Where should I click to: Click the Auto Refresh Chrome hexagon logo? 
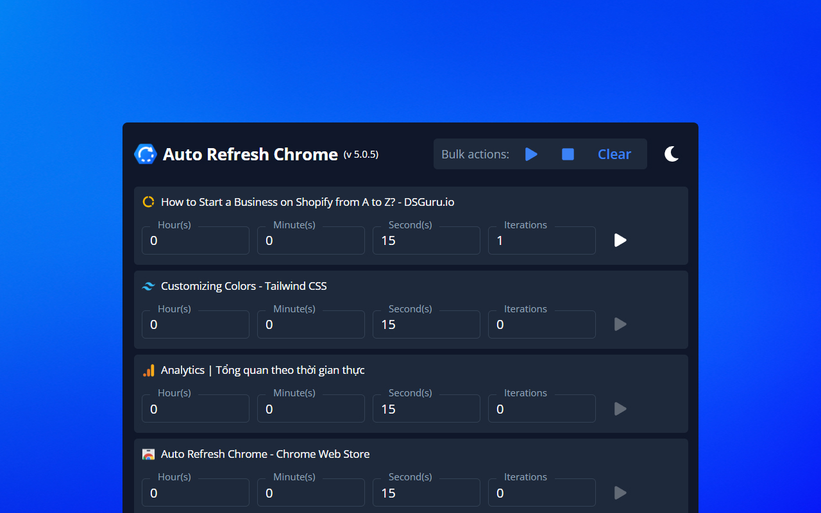pyautogui.click(x=146, y=154)
